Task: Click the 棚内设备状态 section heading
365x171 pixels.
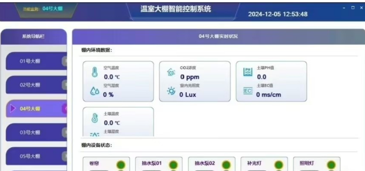Action: pyautogui.click(x=97, y=145)
